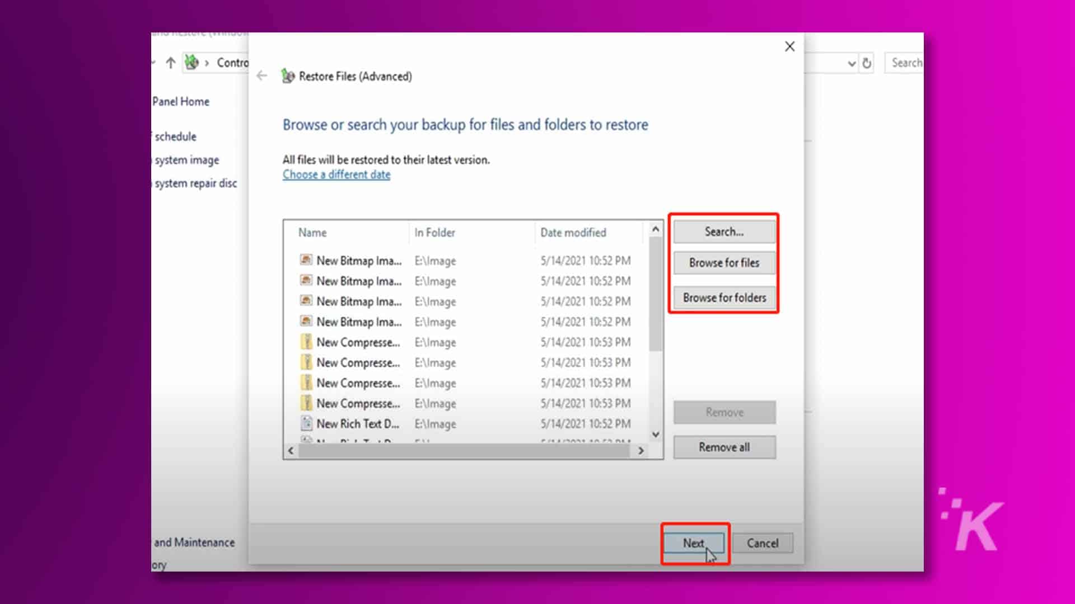Click the Remove all button
1075x604 pixels.
(x=724, y=447)
